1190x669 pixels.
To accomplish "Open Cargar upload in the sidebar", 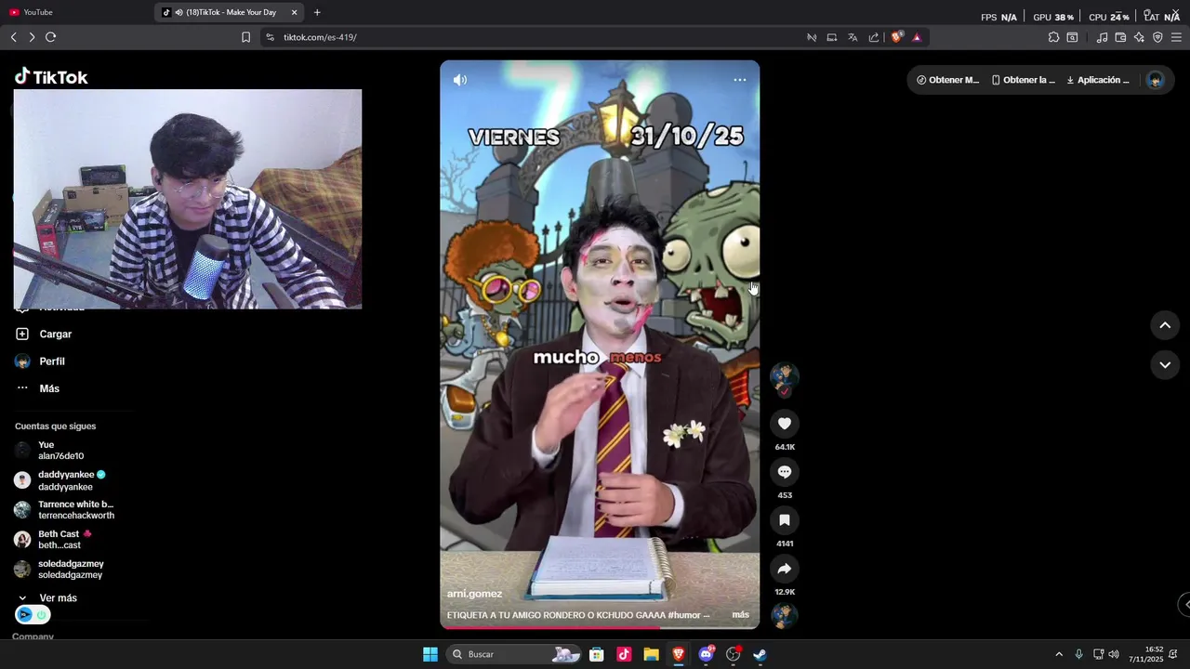I will (55, 334).
